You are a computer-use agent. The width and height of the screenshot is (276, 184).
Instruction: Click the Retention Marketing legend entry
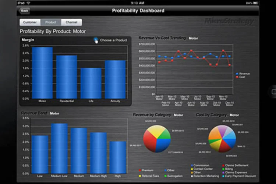point(205,176)
